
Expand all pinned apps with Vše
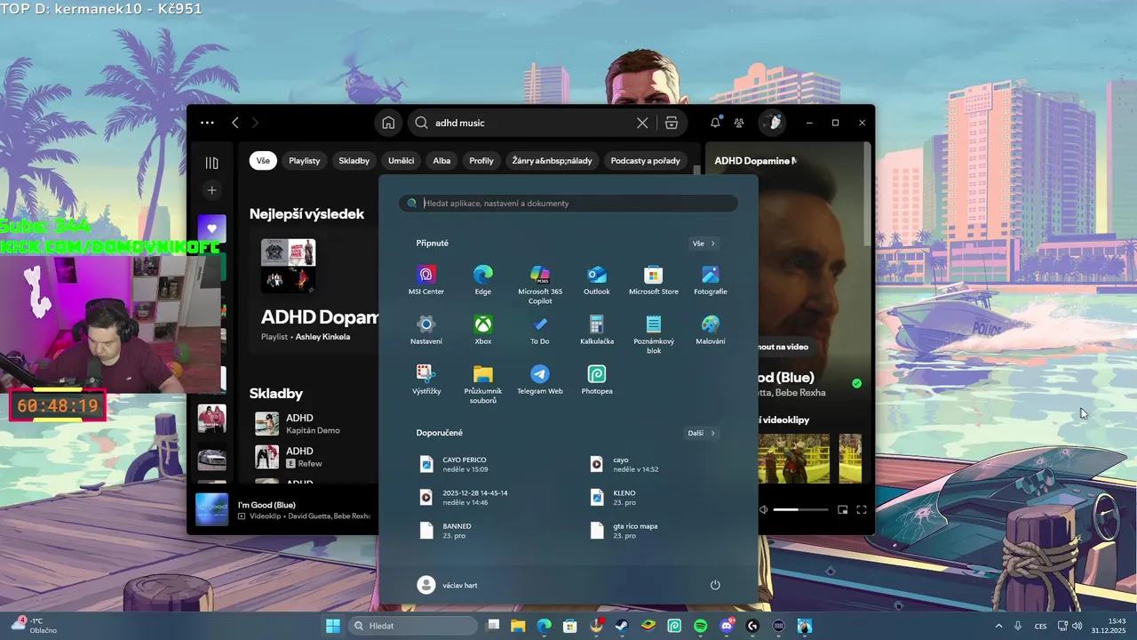pyautogui.click(x=704, y=243)
